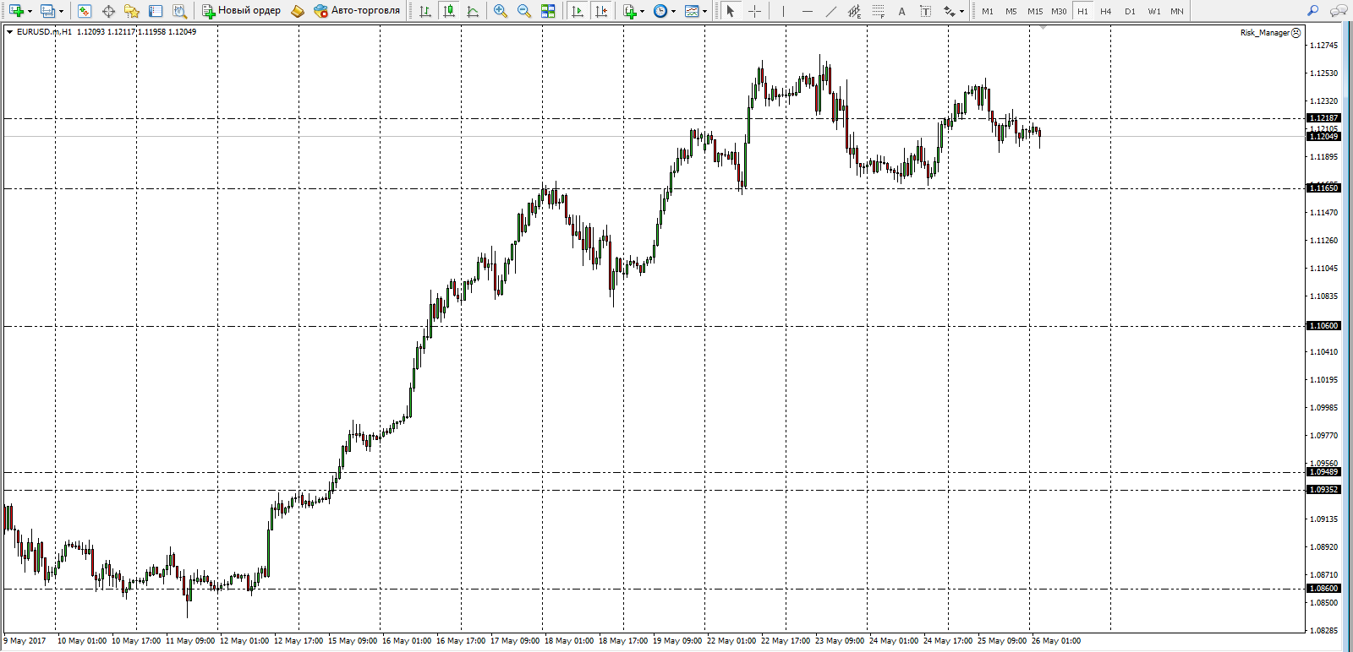1353x652 pixels.
Task: Open the Navigator favorites folder icon
Action: coord(132,11)
